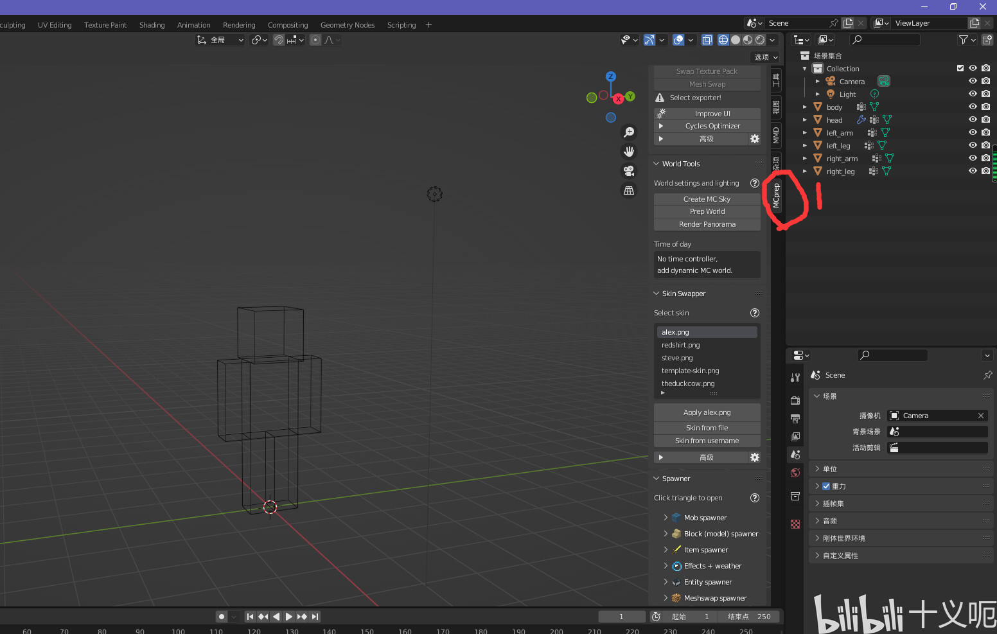The width and height of the screenshot is (997, 634).
Task: Open the 选项 options dropdown
Action: coord(766,57)
